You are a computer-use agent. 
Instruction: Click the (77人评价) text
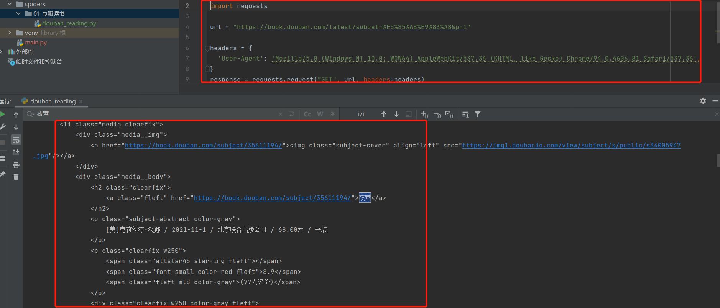(x=256, y=282)
